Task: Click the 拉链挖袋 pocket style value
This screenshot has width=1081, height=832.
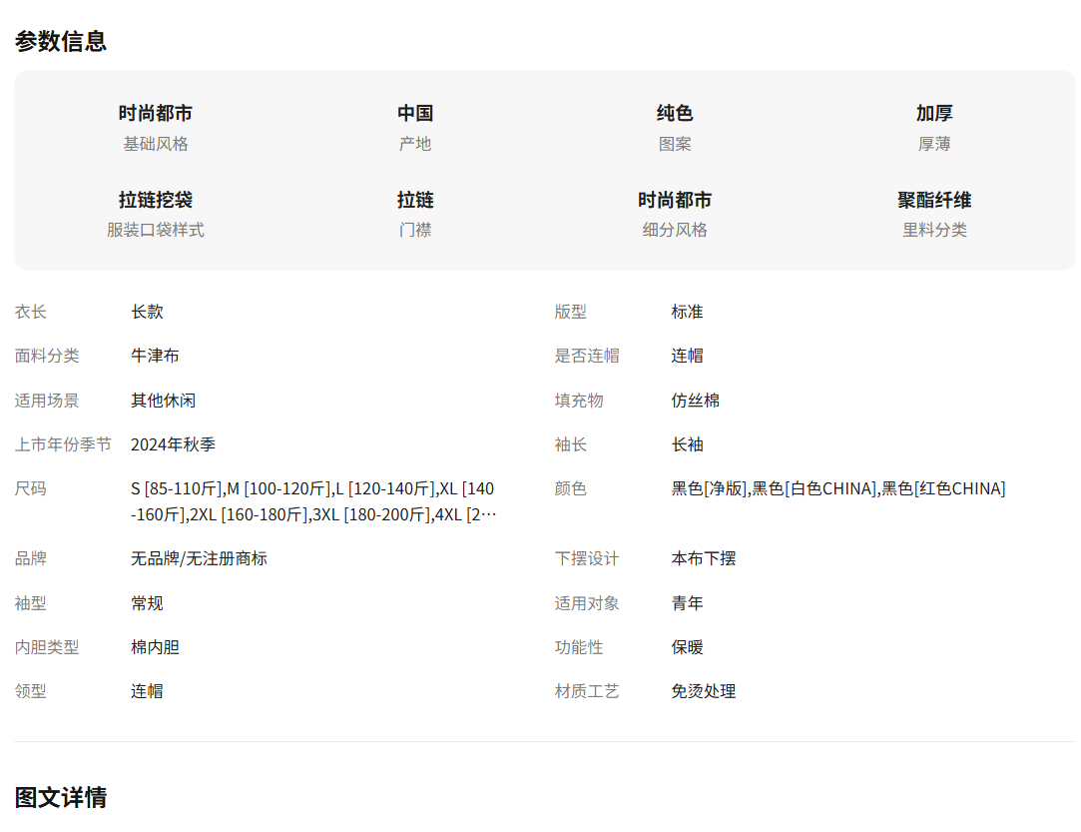Action: click(x=156, y=200)
